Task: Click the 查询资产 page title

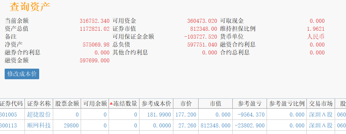Action: click(x=30, y=7)
